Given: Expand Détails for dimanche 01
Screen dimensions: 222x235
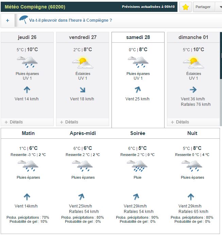Looking at the screenshot, I should 180,122.
